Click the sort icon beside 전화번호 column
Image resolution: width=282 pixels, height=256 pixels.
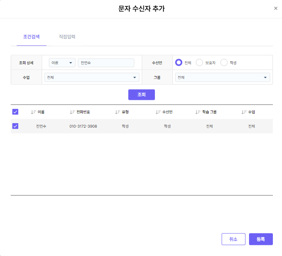point(72,112)
